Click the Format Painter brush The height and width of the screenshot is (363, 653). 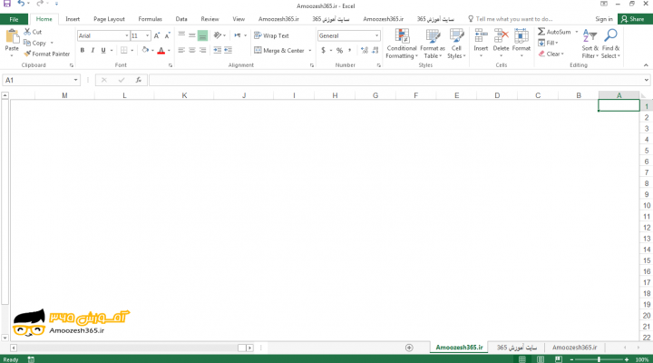(27, 54)
